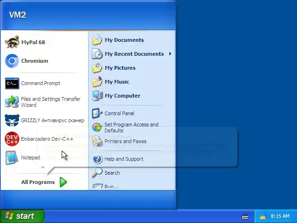Open the My Pictures folder icon
The image size is (297, 223).
97,68
